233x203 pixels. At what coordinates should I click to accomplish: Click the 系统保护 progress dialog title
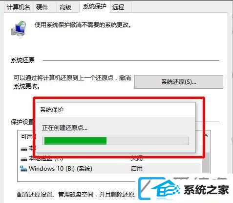(x=52, y=110)
